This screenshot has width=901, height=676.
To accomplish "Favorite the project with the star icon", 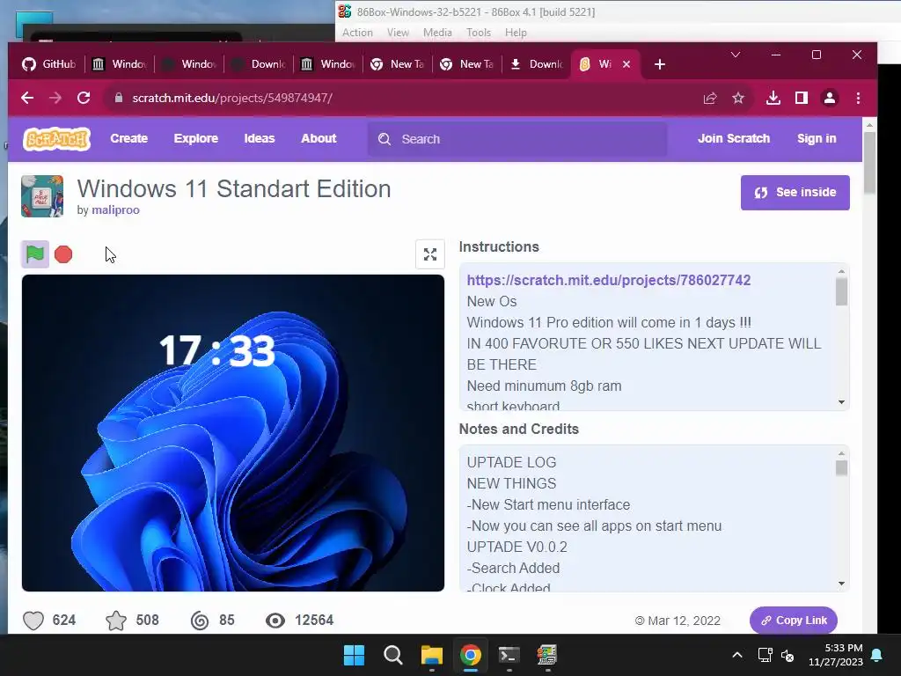I will [116, 621].
